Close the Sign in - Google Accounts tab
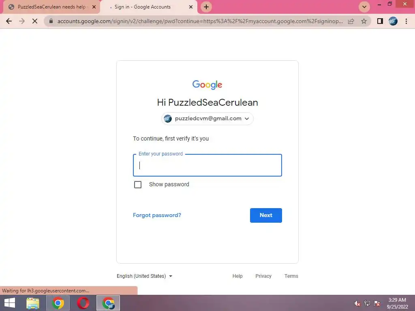 coord(191,7)
